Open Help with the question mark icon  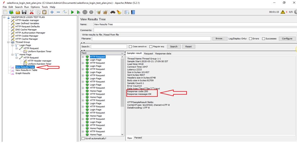133,12
